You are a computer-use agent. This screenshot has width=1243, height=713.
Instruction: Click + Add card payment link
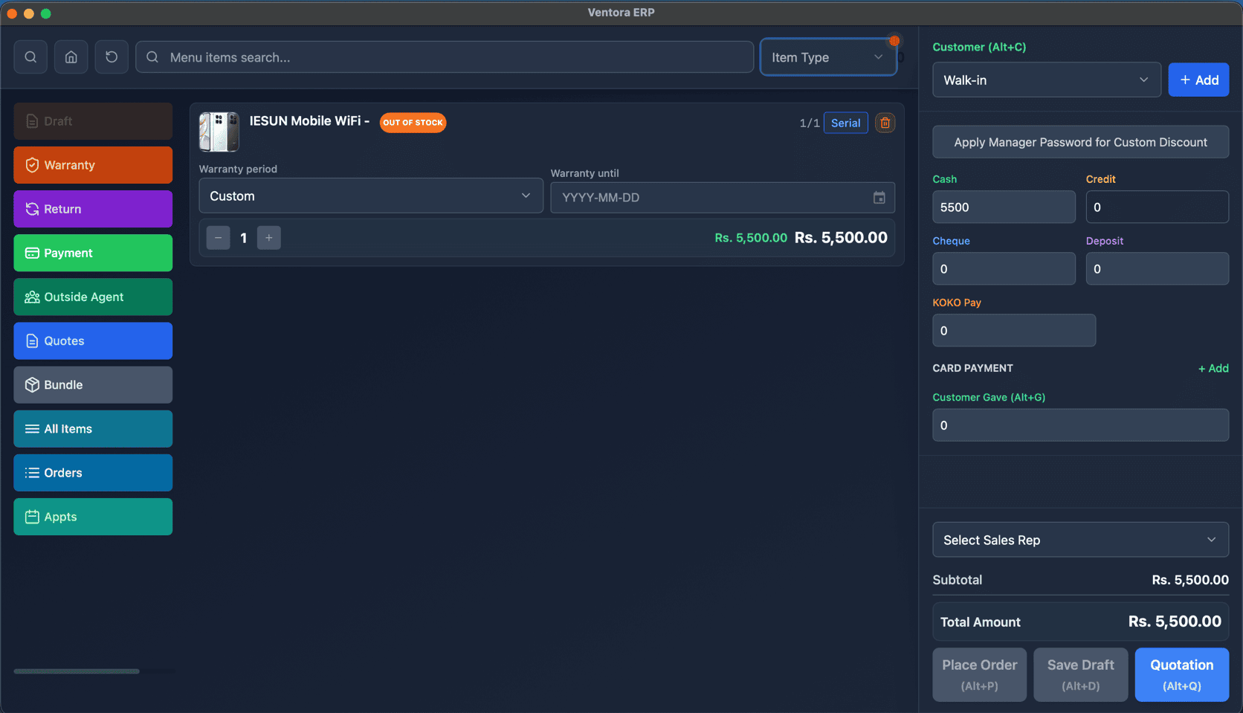1213,368
